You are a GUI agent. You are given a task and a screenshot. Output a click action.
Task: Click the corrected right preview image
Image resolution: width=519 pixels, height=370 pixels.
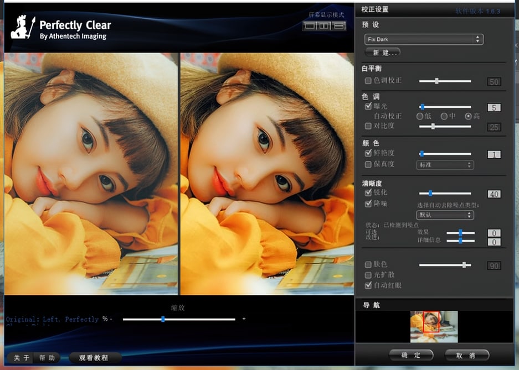[267, 174]
